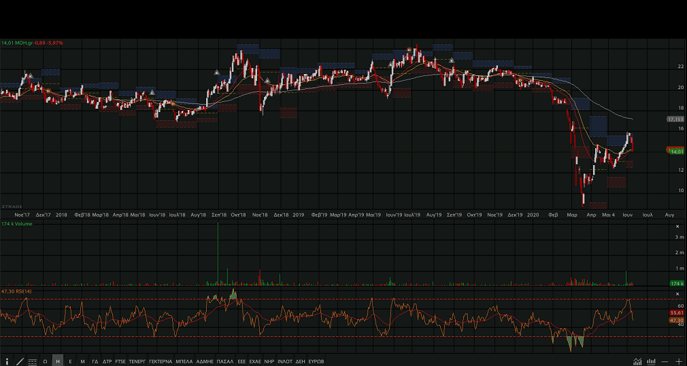Viewport: 687px width, 366px height.
Task: Switch to the FTSE symbol tab
Action: click(120, 361)
